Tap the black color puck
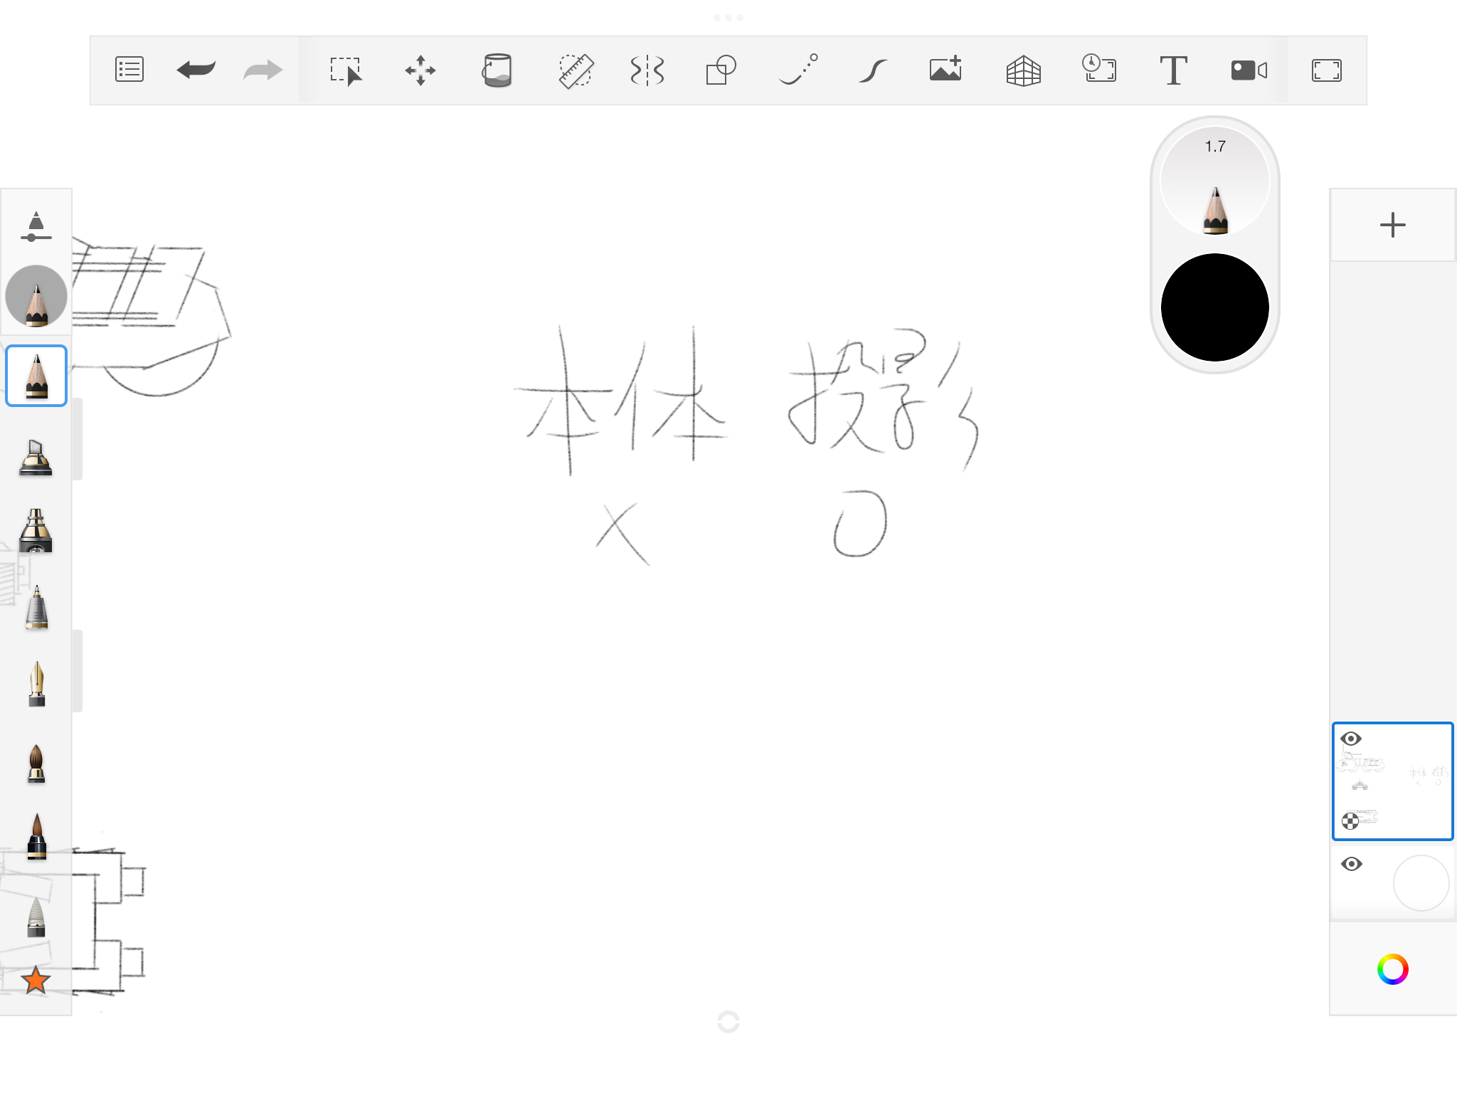Screen dimensions: 1457x1093 point(1215,307)
